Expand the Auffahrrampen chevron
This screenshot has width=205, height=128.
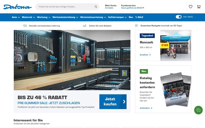pos(126,17)
